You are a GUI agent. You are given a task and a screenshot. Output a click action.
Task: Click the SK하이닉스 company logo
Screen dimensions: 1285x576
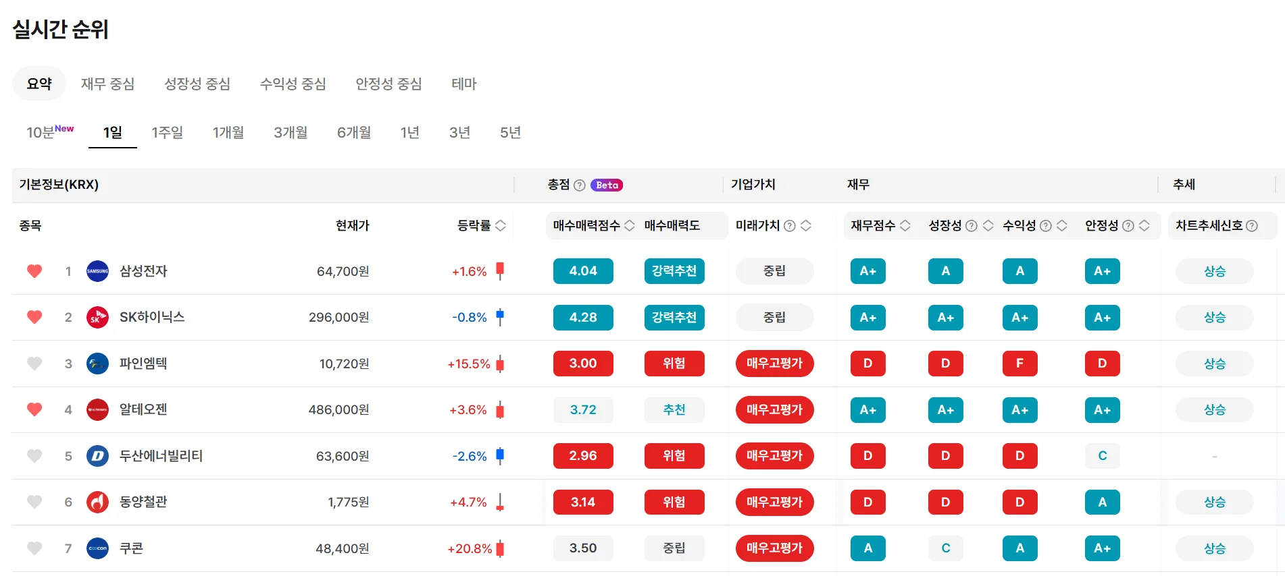(x=97, y=317)
